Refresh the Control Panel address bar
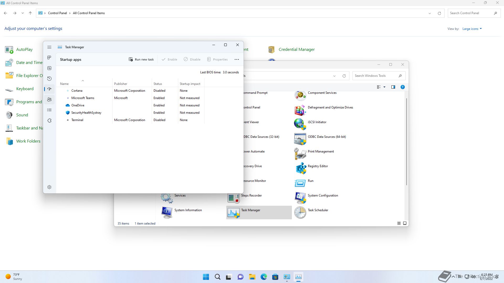Screen dimensions: 504x283 click(x=439, y=13)
